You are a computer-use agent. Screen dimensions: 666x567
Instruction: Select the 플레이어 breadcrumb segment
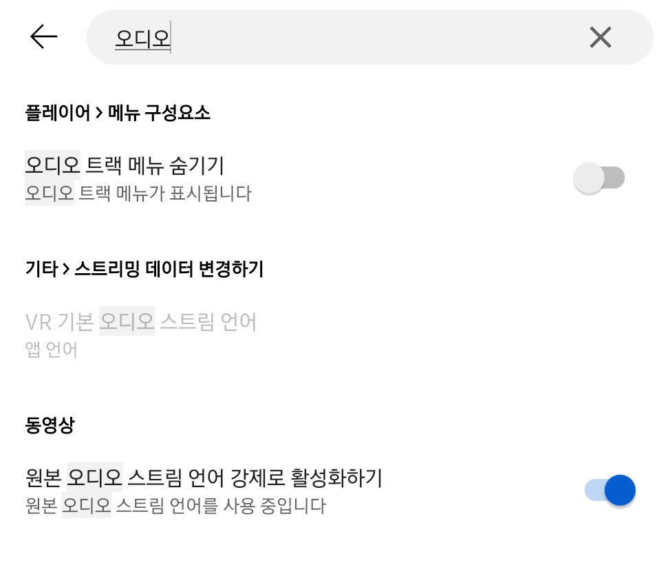[x=58, y=113]
